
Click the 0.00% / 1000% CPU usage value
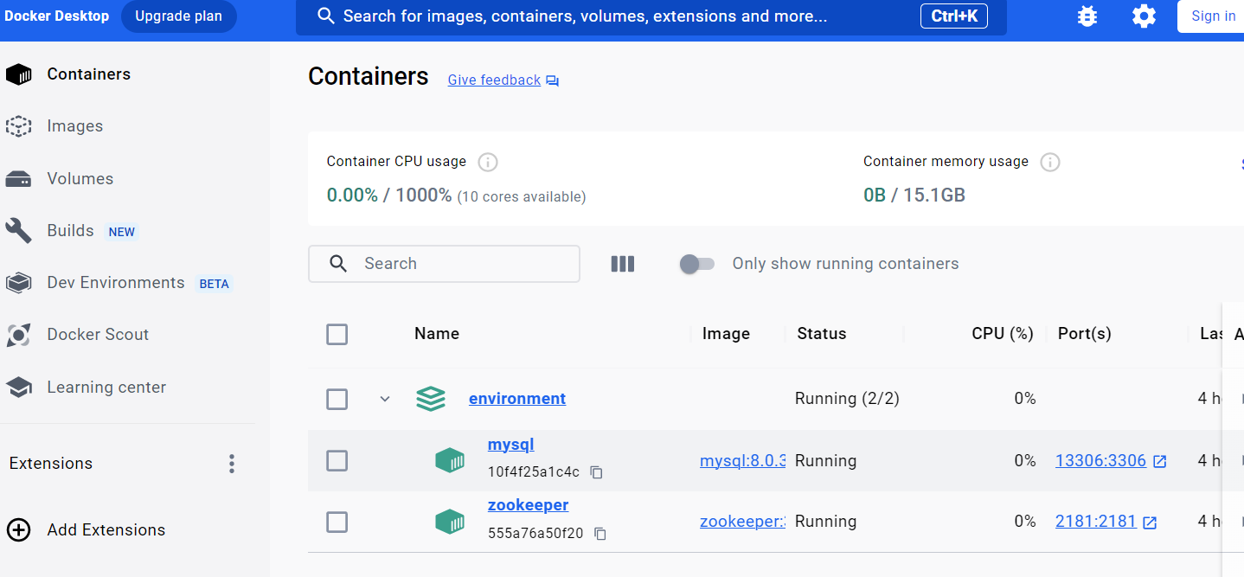[x=389, y=196]
